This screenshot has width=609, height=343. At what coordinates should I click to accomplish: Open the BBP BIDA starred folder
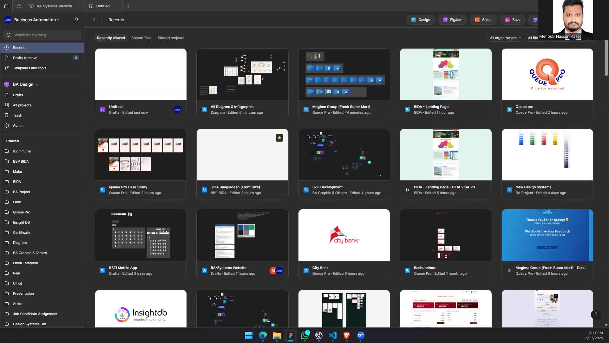click(42, 161)
